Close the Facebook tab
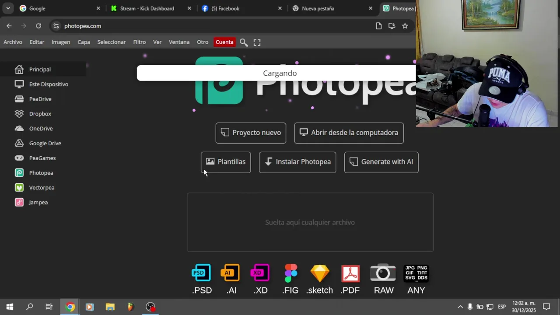This screenshot has width=560, height=315. click(x=280, y=8)
